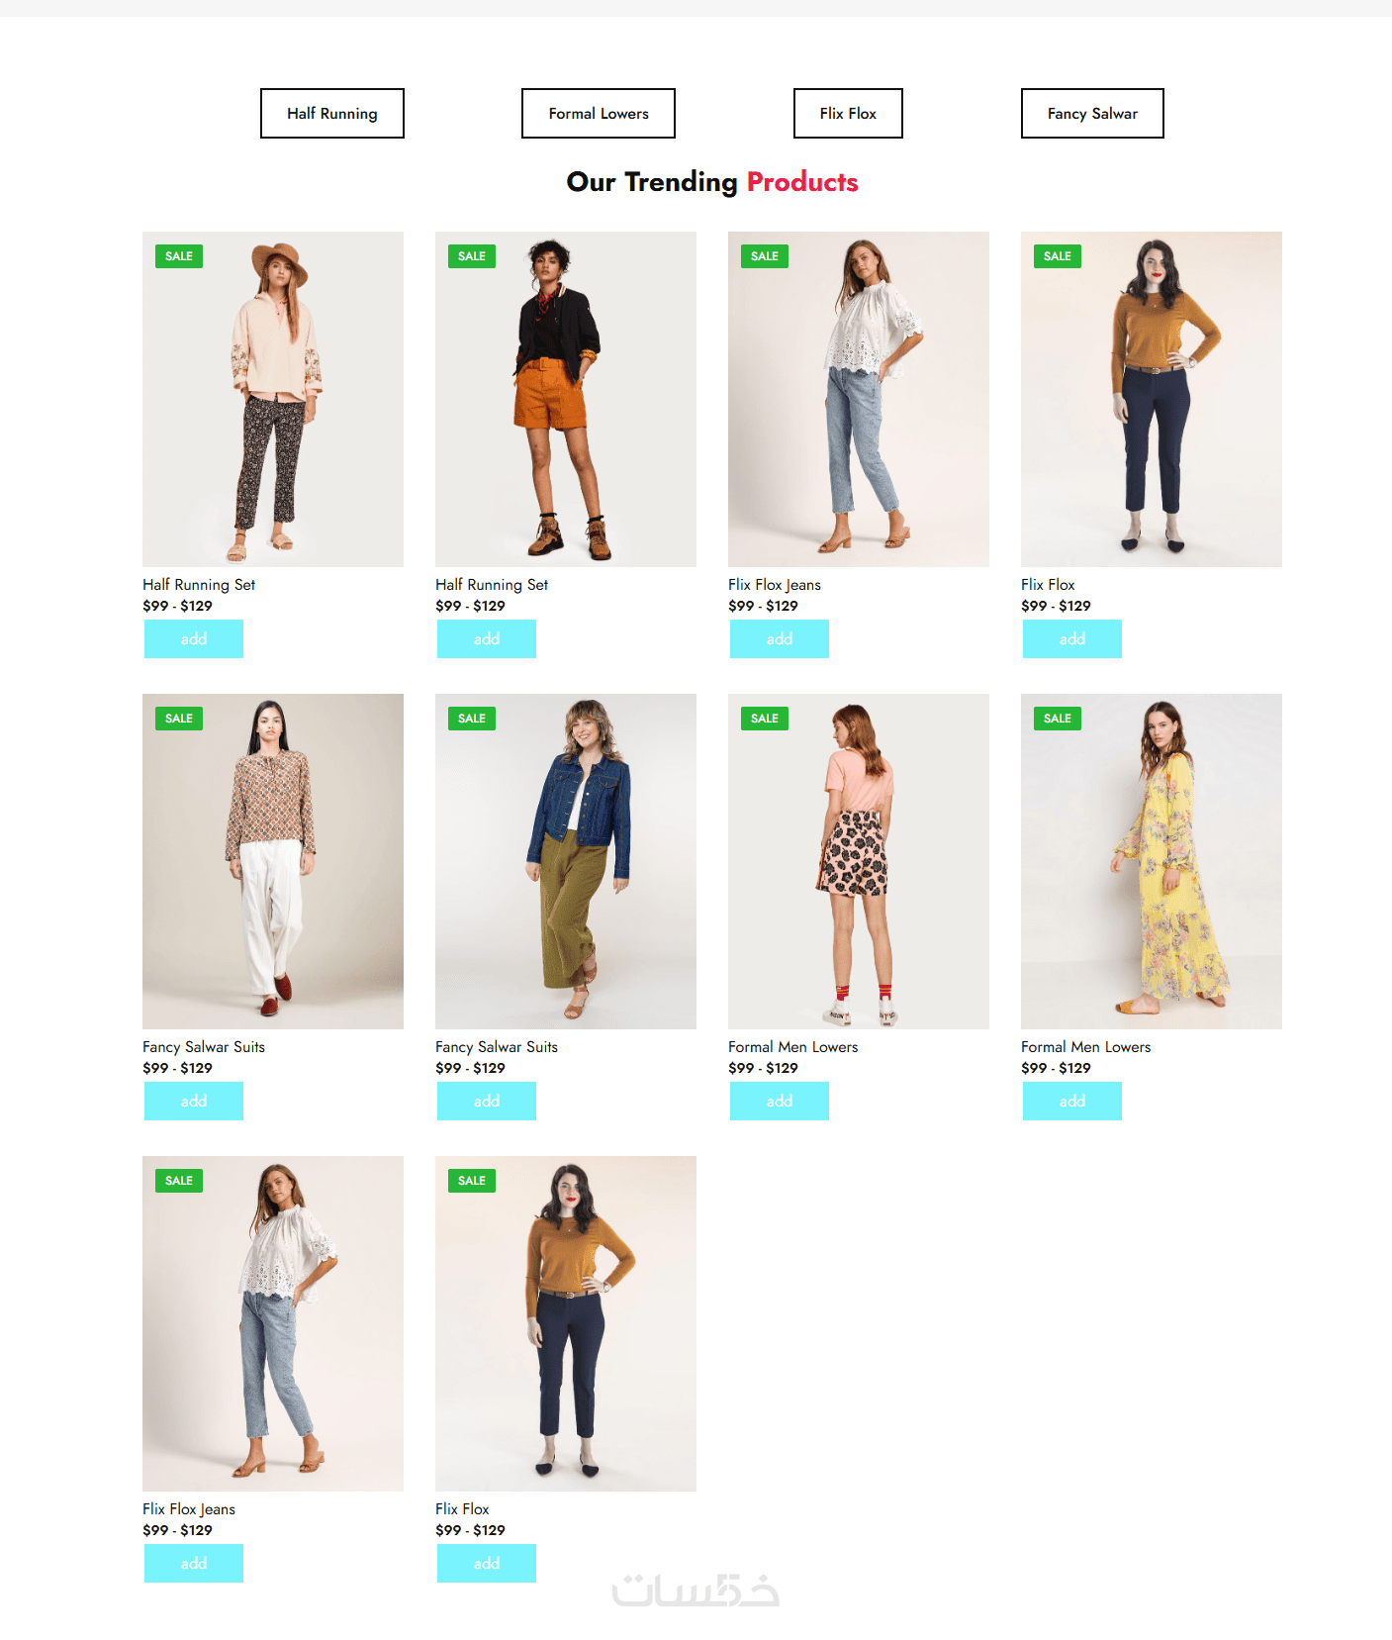Add the top row Flix Flox Jeans to cart
The image size is (1392, 1640).
pos(780,639)
